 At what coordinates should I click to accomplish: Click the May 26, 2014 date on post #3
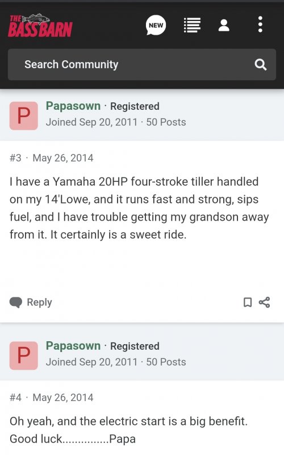click(63, 158)
